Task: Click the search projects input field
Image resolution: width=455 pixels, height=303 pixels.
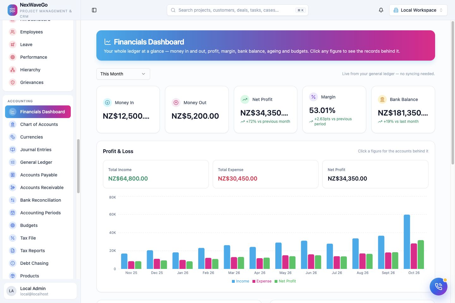Action: coord(238,10)
